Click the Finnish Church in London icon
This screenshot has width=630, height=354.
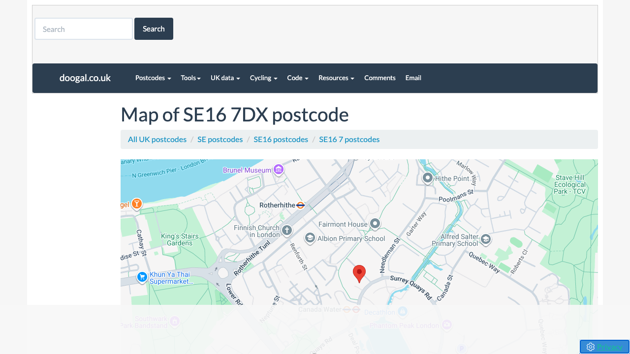pos(286,230)
